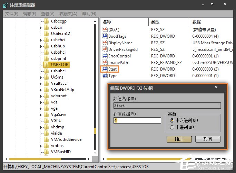The height and width of the screenshot is (173, 236).
Task: Click the DWORD icon beside Type
Action: 105,75
